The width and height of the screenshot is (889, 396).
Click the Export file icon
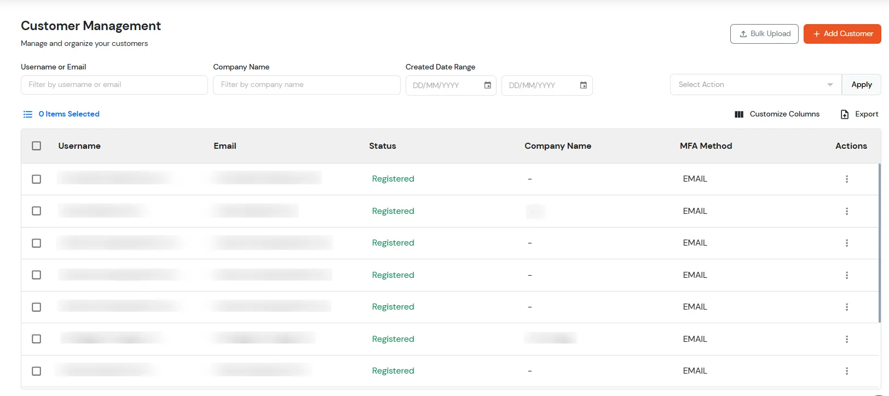(845, 114)
